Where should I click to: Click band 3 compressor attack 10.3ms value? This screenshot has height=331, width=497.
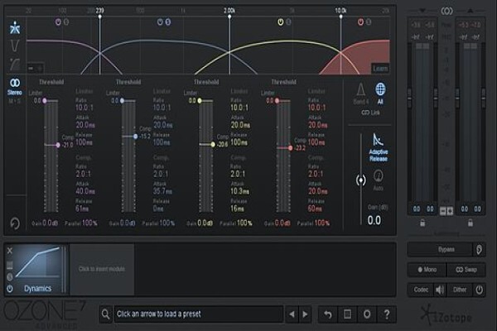239,191
